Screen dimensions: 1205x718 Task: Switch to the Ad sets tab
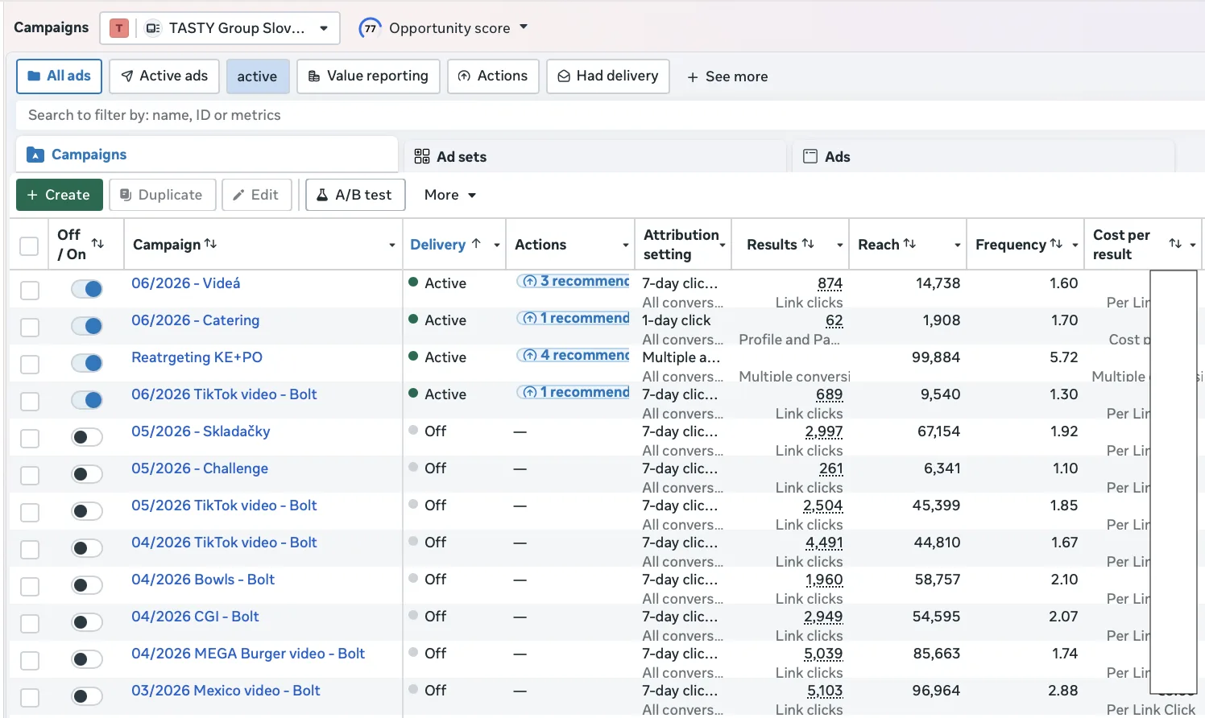[594, 156]
